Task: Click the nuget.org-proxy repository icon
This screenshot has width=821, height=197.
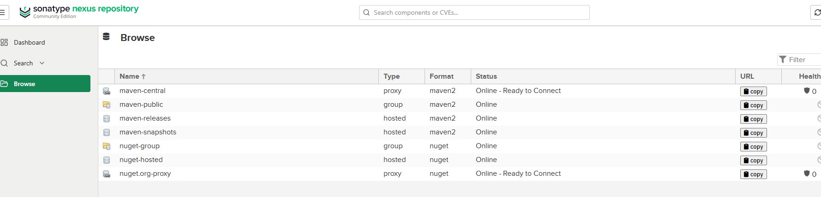Action: click(x=107, y=174)
